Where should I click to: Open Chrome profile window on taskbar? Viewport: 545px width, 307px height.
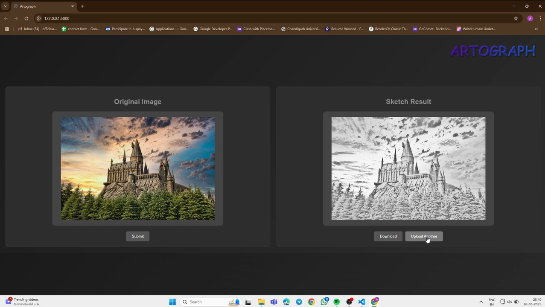[x=375, y=301]
